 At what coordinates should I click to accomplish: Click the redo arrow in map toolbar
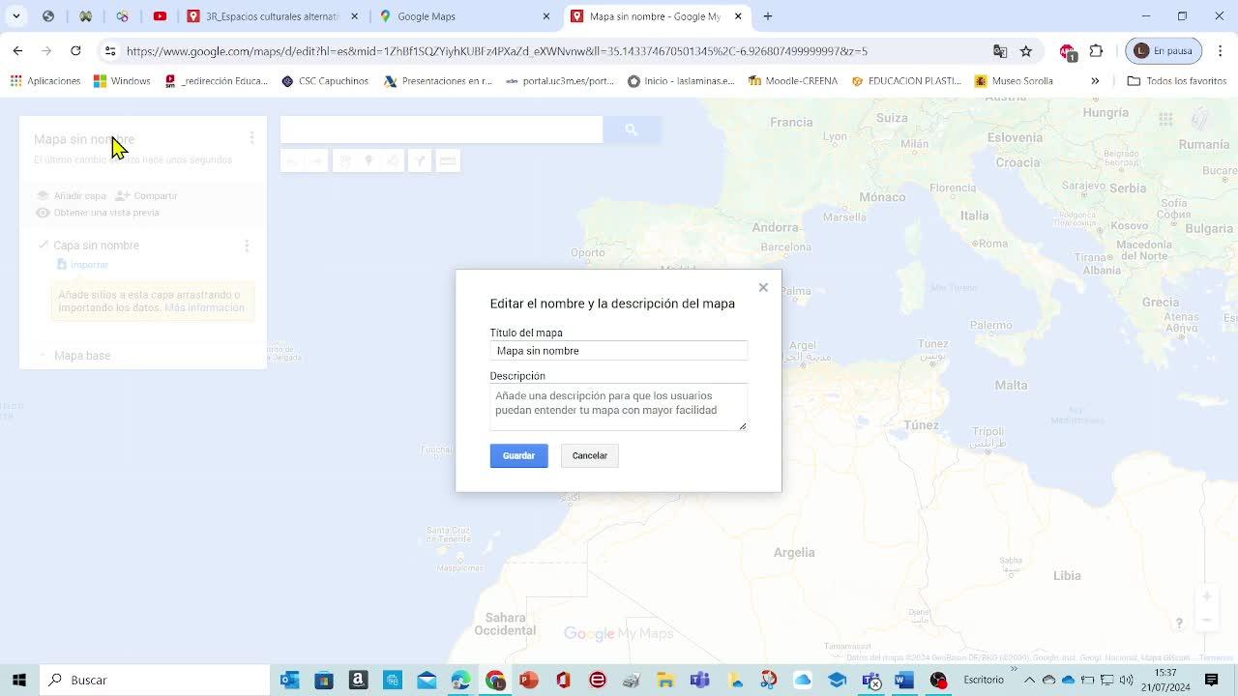click(316, 161)
